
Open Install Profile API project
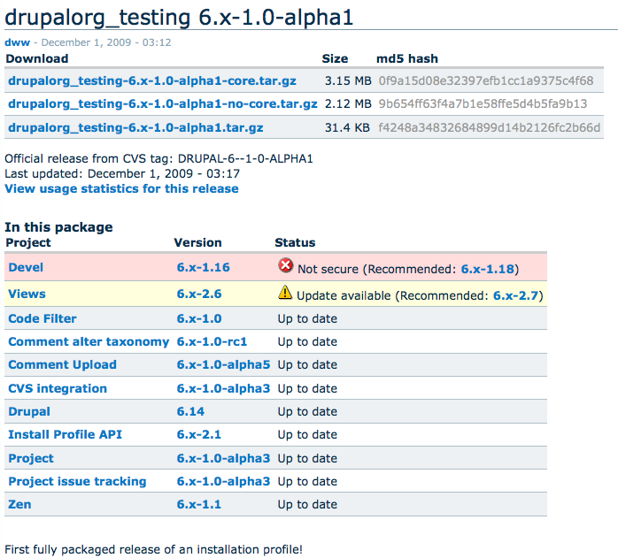point(65,434)
